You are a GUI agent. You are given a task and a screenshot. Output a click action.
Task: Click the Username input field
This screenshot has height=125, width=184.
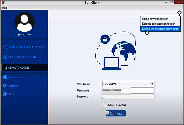(x=128, y=90)
